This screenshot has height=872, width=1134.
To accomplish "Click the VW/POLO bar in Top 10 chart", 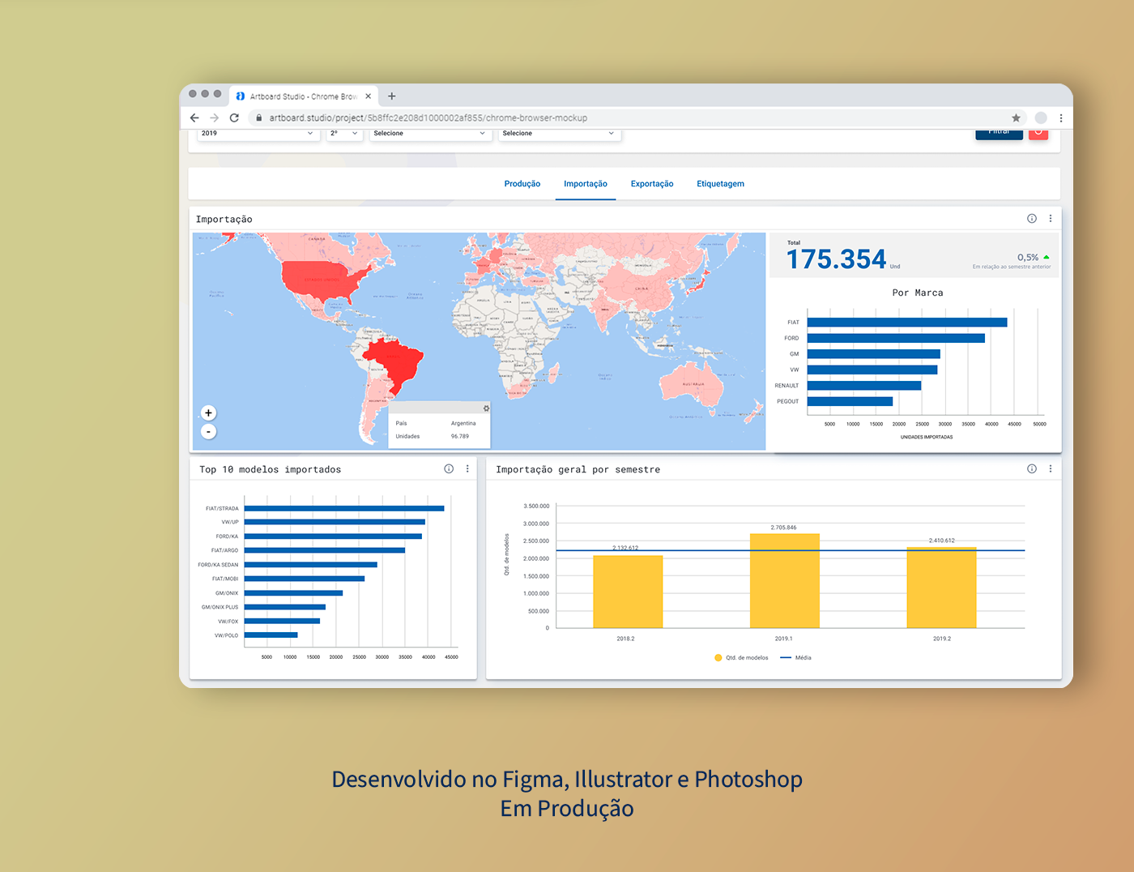I will point(271,635).
